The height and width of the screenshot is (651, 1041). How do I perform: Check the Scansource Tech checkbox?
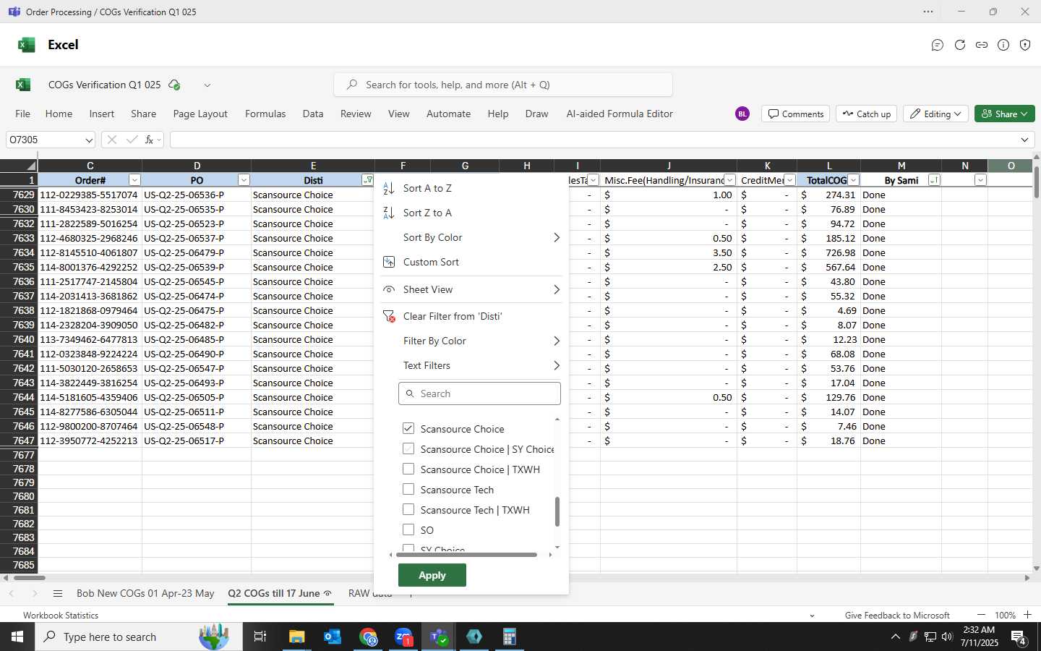pos(408,489)
